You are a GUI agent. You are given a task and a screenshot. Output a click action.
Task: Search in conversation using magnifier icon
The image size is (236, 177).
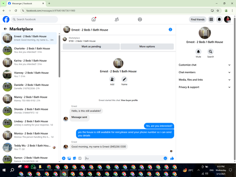[211, 51]
